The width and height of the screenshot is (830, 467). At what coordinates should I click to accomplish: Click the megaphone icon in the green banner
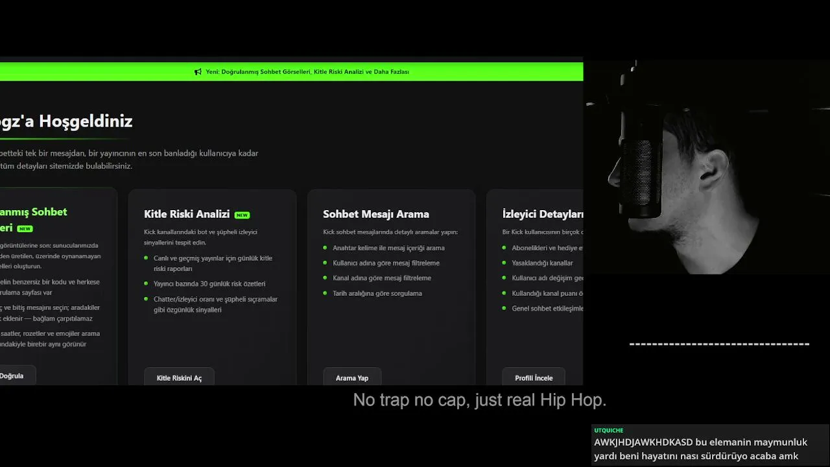pos(198,72)
